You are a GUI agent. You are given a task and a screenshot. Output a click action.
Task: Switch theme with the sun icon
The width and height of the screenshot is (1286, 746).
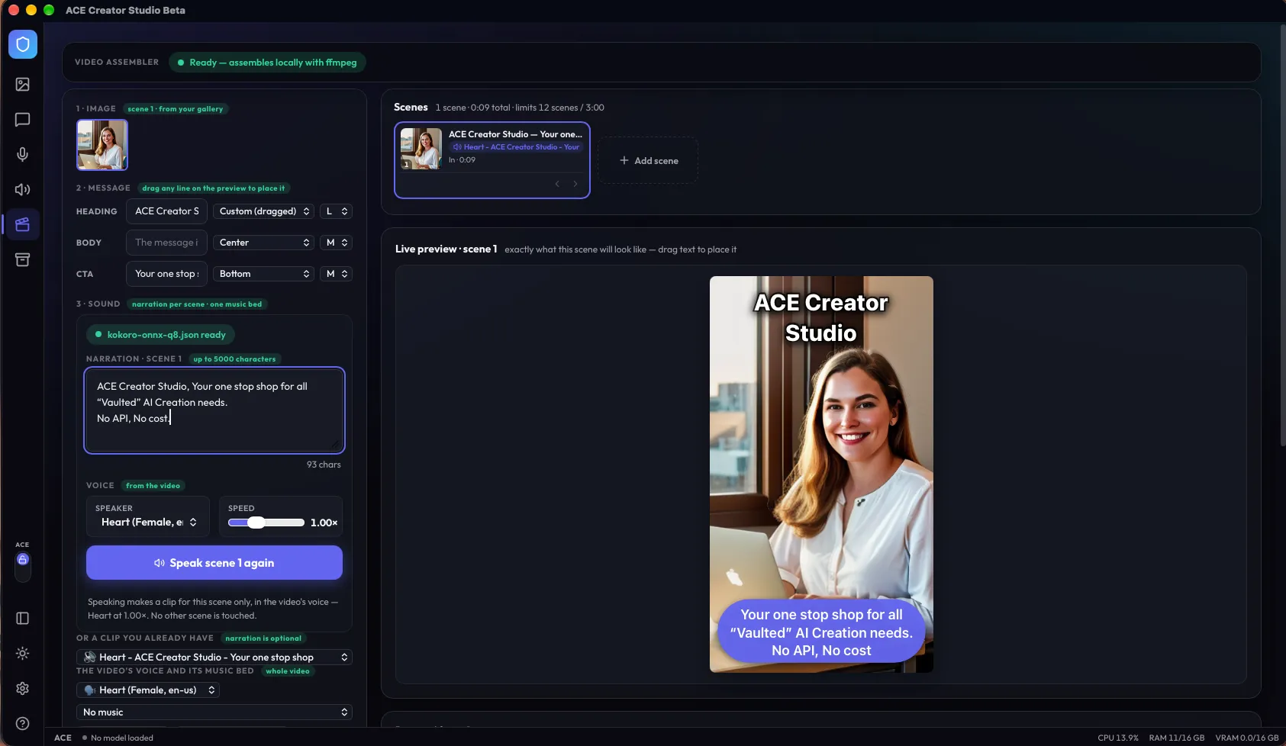[23, 654]
